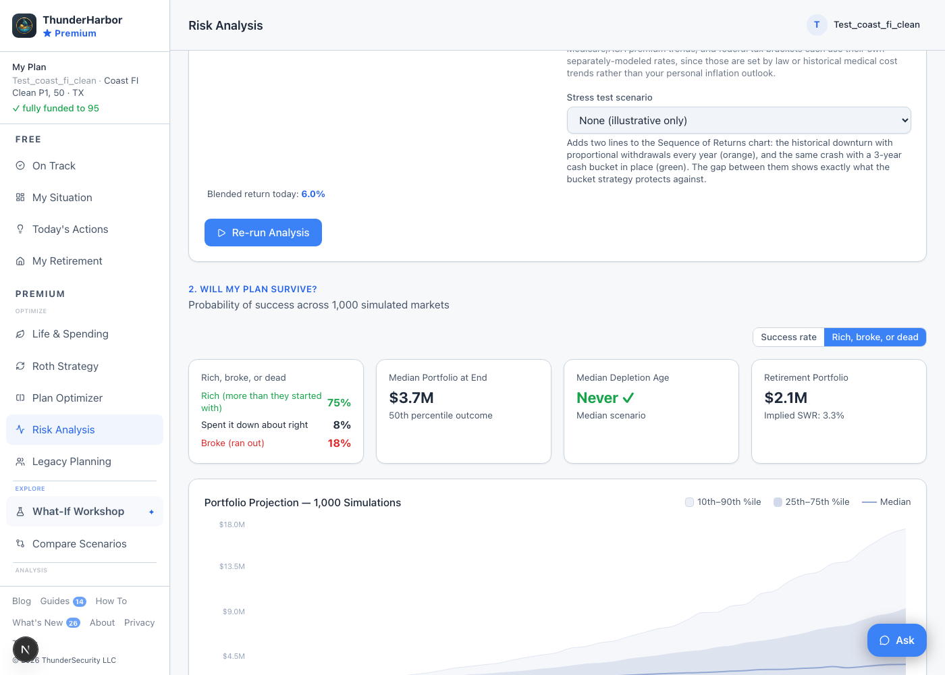Viewport: 945px width, 675px height.
Task: Open the How To link
Action: (111, 601)
